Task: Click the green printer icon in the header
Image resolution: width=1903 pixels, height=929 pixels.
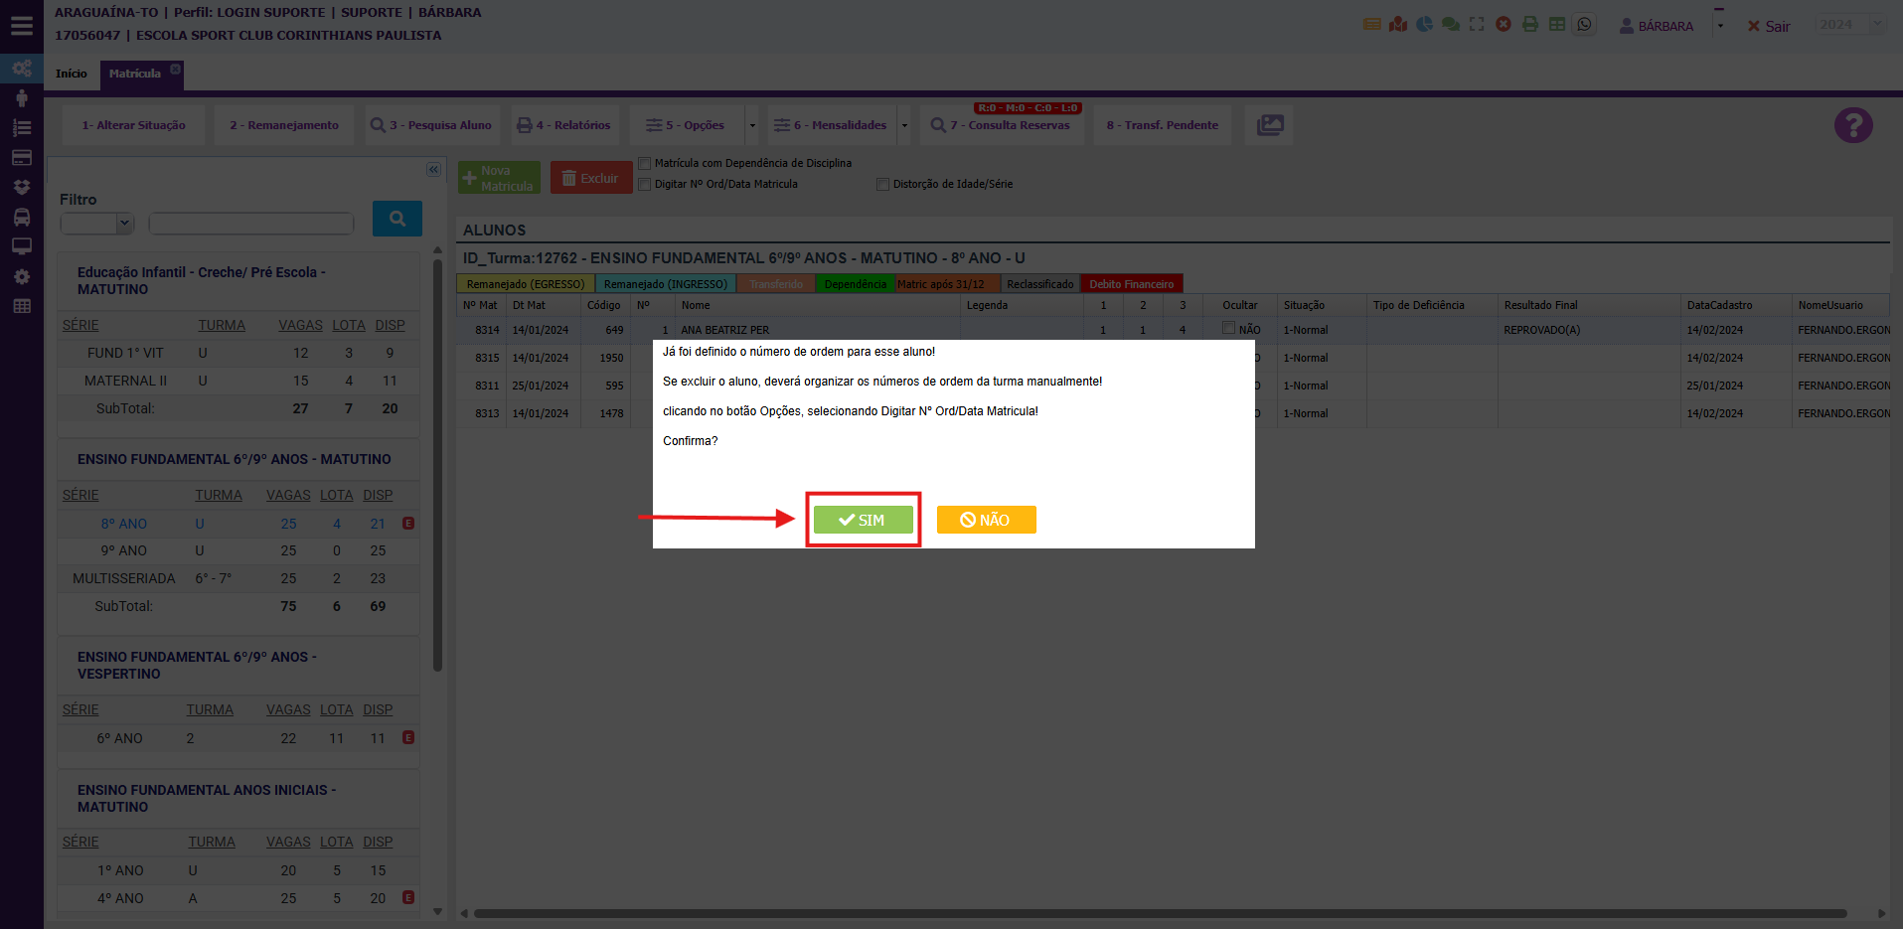Action: pos(1530,25)
